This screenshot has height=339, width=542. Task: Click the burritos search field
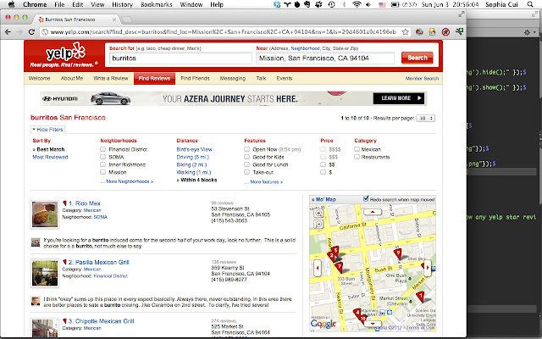coord(180,58)
